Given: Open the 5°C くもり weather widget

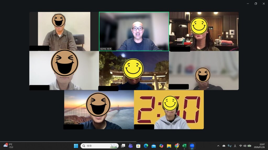Looking at the screenshot, I should pyautogui.click(x=8, y=146).
